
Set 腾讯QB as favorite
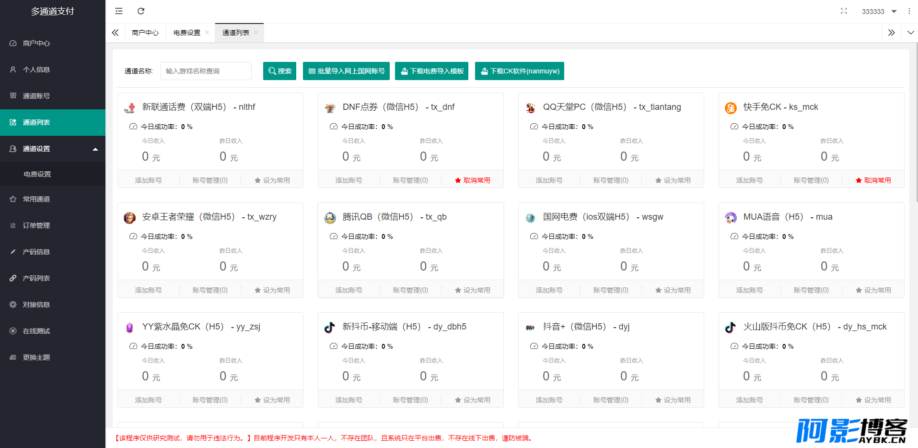click(x=473, y=290)
